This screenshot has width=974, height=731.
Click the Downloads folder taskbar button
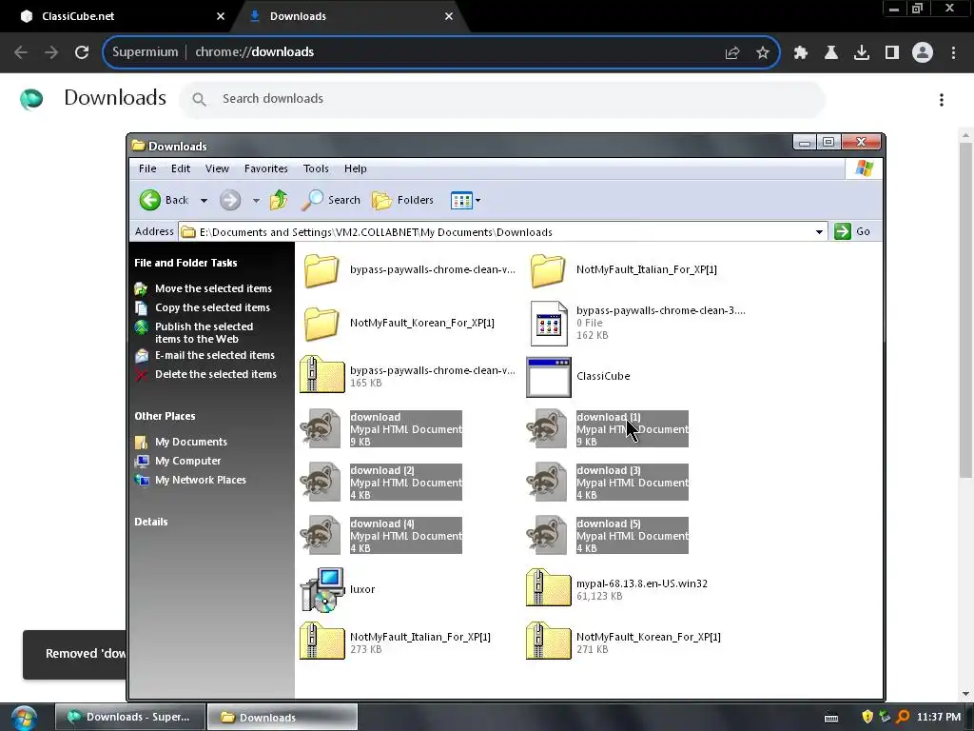coord(282,718)
